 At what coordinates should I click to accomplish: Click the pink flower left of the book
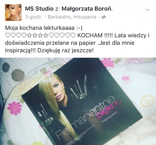[x=15, y=108]
